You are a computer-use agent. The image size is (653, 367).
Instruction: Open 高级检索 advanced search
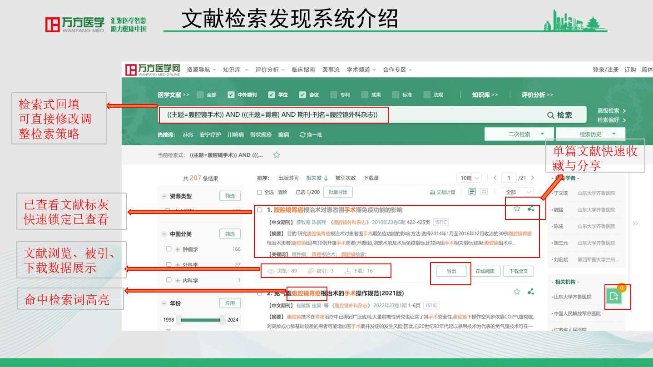tap(612, 111)
